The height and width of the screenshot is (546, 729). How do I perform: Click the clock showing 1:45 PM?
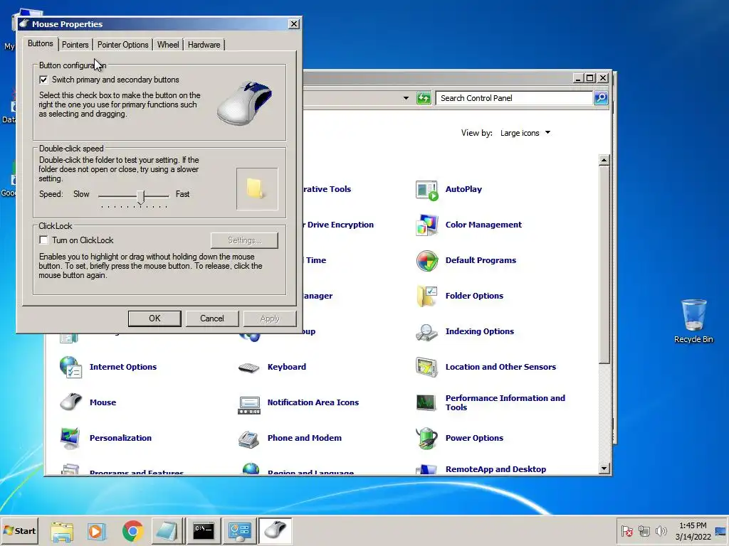pyautogui.click(x=692, y=525)
